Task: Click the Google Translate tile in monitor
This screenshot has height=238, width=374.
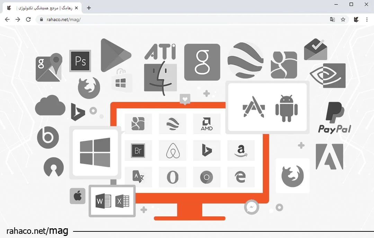Action: (138, 177)
